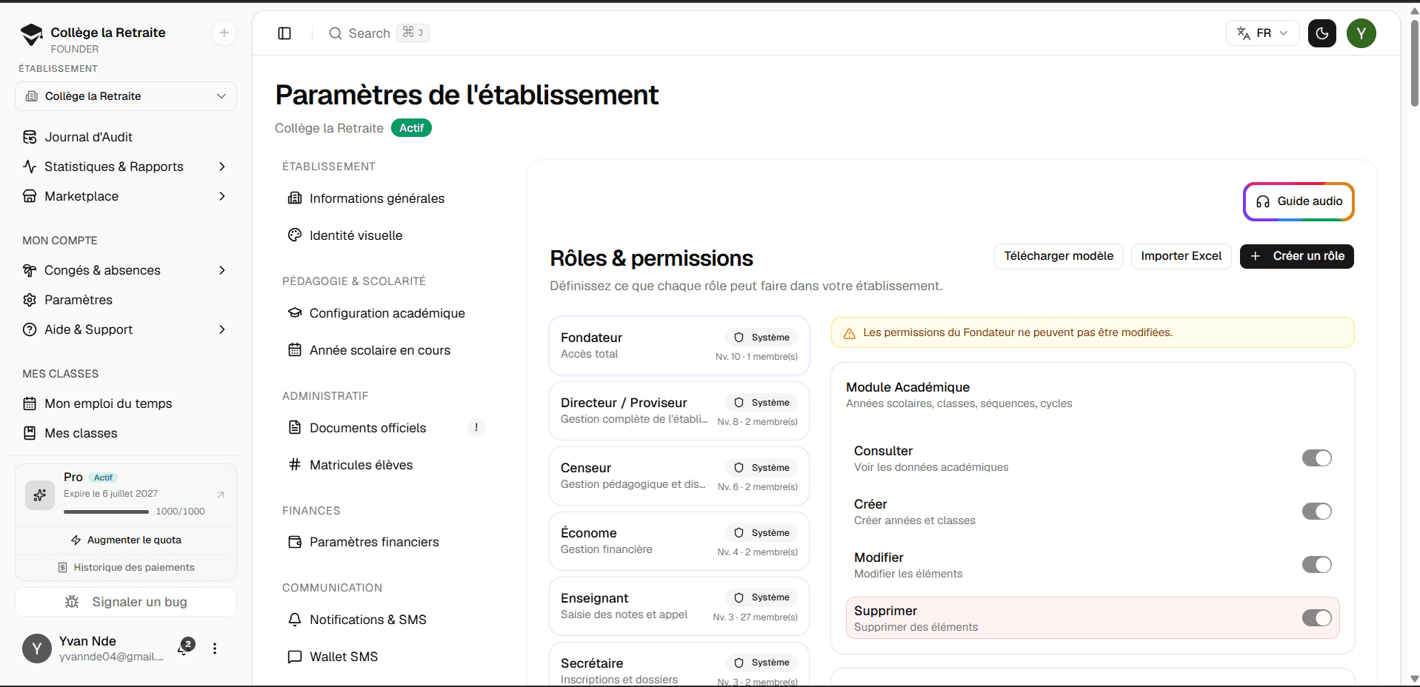Click Créer un rôle button
Viewport: 1420px width, 687px height.
pos(1297,256)
